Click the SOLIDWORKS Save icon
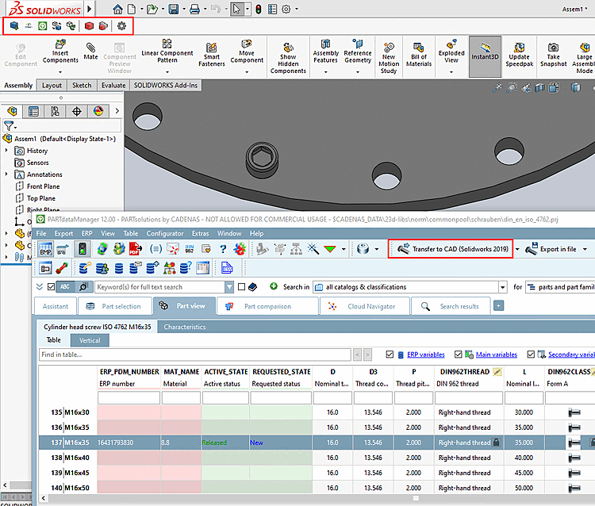595x506 pixels. 173,10
